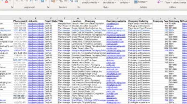Open the format as table (de tableau) dropdown
This screenshot has height=104, width=187.
click(109, 2)
